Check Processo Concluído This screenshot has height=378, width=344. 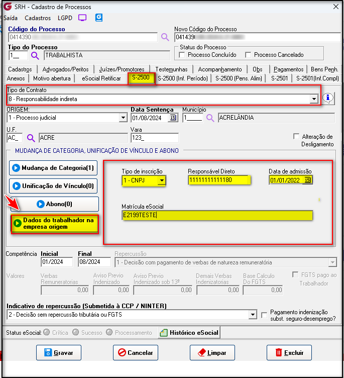[x=182, y=55]
